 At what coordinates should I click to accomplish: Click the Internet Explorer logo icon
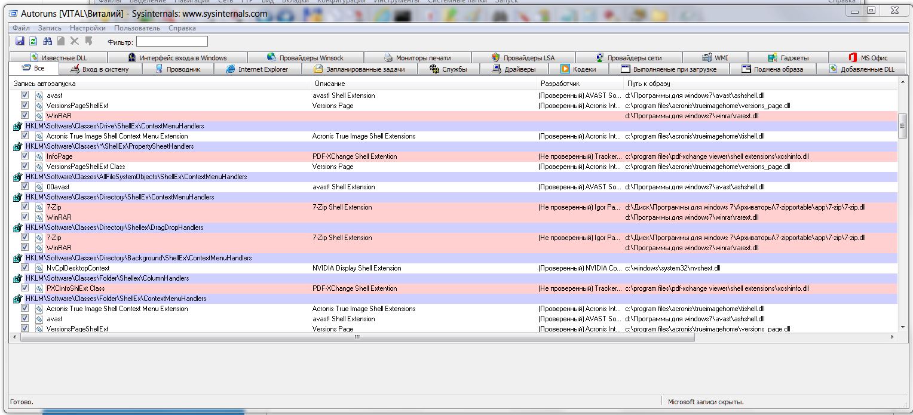(231, 69)
